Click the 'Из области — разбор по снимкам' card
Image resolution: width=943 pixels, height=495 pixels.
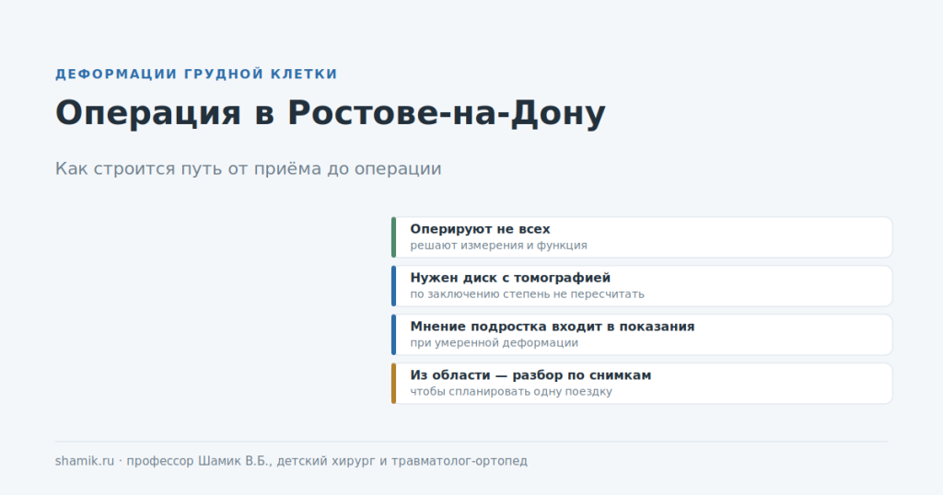642,384
